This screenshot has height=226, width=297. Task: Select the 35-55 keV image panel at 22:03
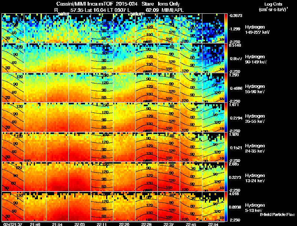pyautogui.click(x=79, y=117)
